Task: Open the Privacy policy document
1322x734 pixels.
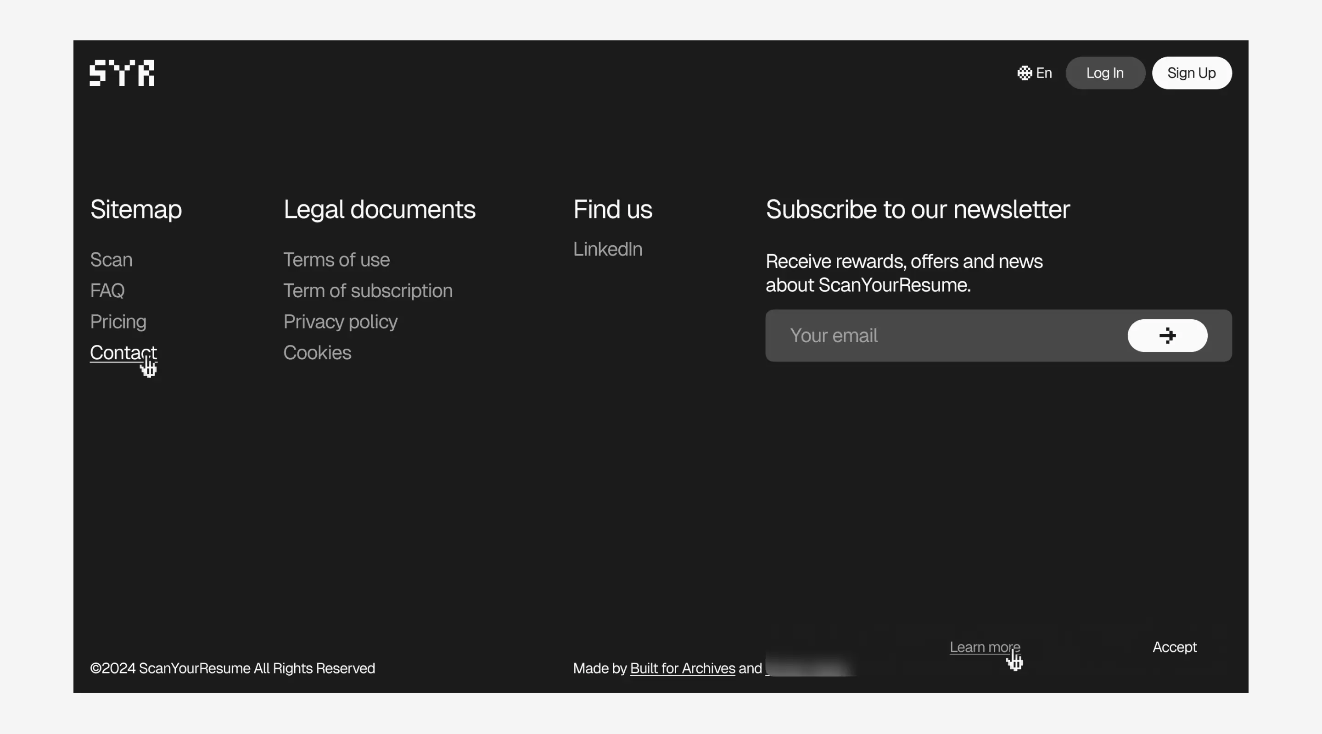Action: coord(339,321)
